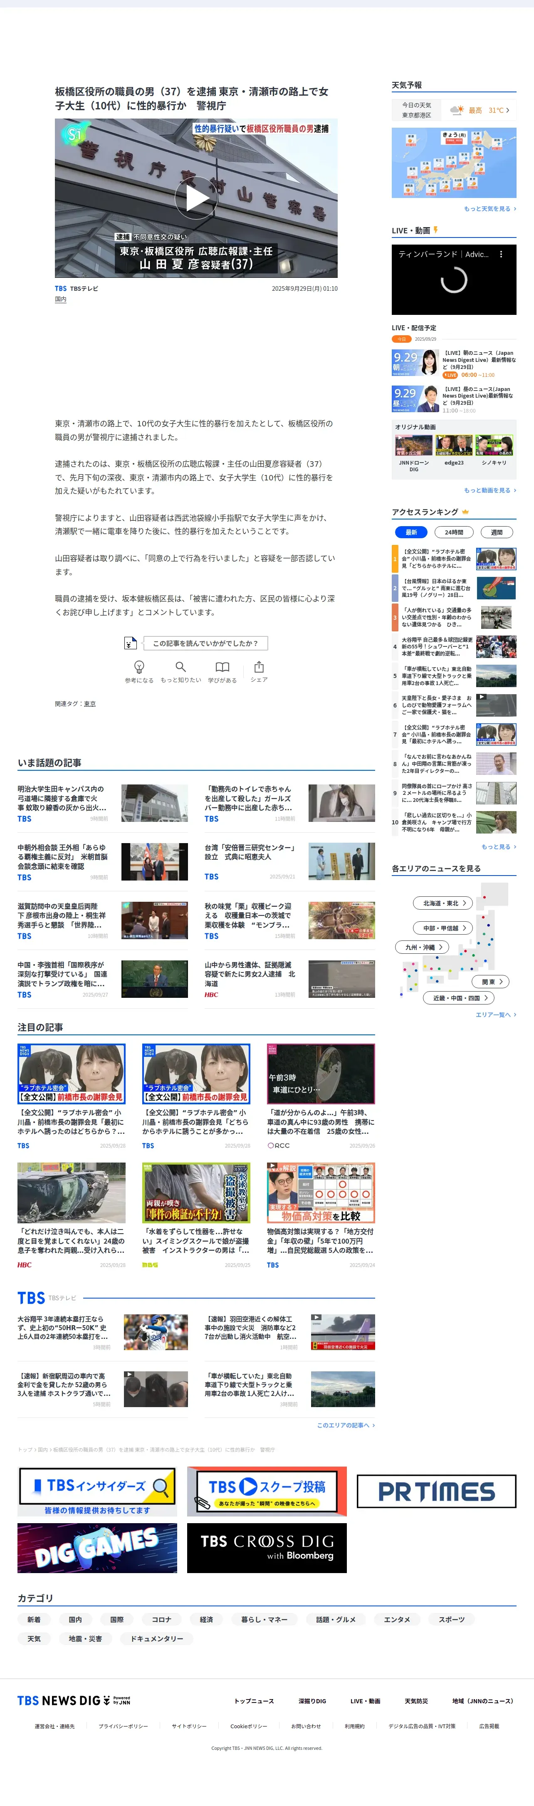Select the エンタメ category chip
The width and height of the screenshot is (534, 1806).
(397, 1620)
